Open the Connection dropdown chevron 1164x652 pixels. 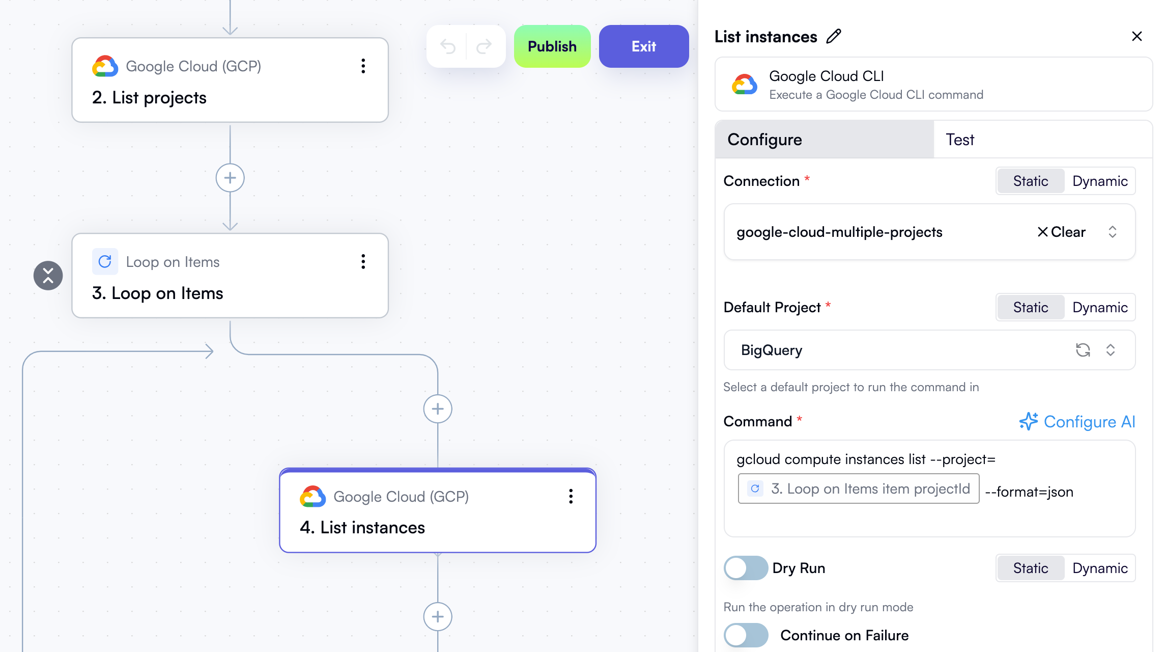1113,232
